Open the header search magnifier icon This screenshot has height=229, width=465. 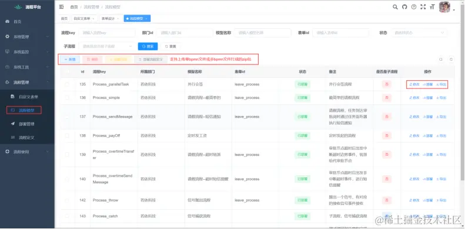coord(395,7)
